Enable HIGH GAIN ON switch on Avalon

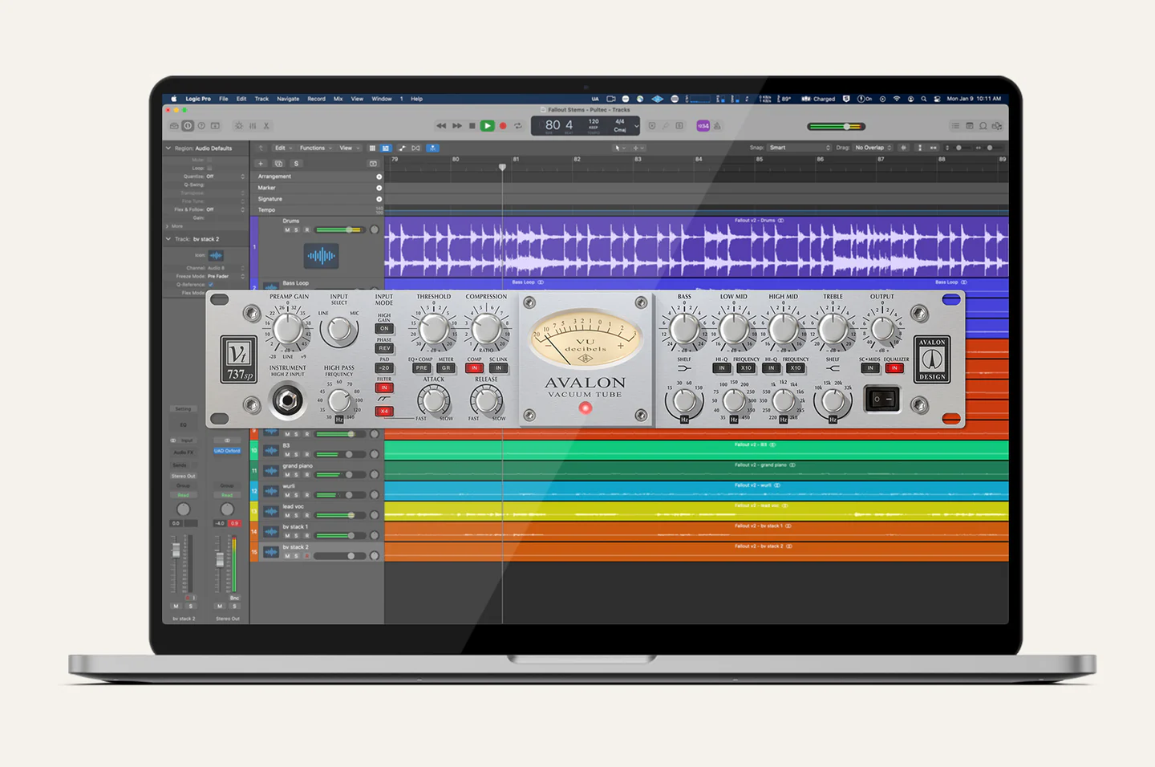coord(384,329)
